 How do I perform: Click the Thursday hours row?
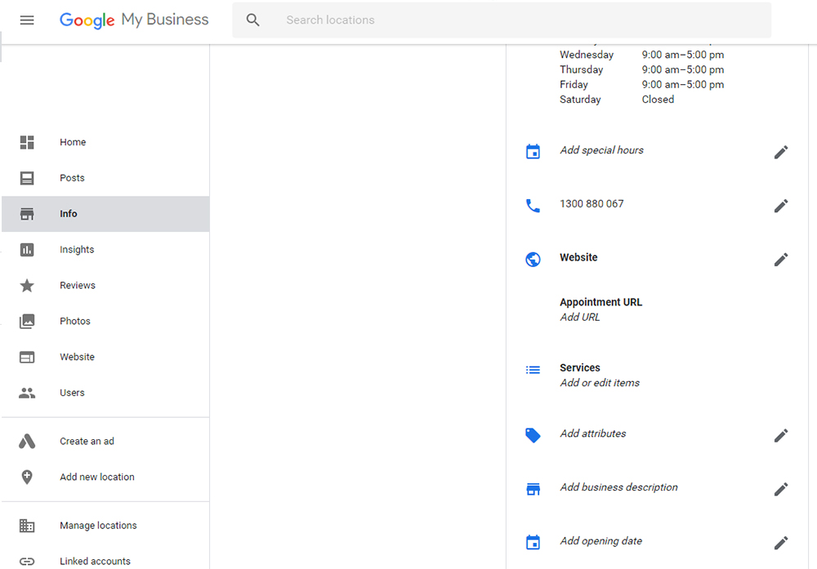pos(642,69)
